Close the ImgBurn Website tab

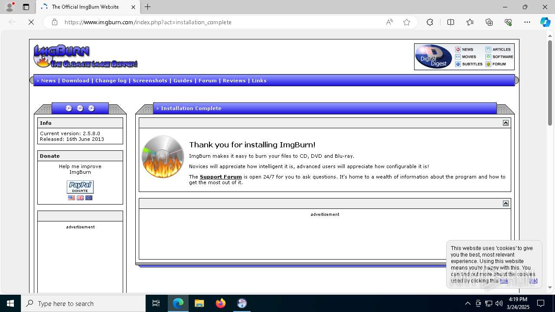click(x=133, y=7)
